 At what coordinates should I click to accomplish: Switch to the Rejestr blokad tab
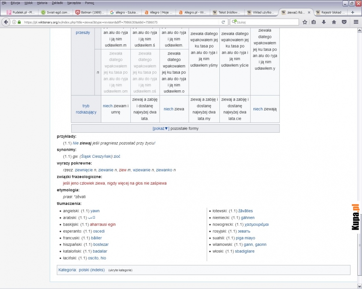pos(331,13)
